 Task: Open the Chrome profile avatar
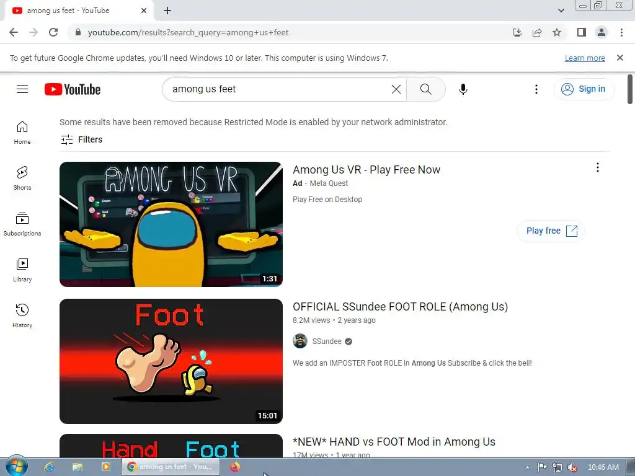tap(602, 32)
